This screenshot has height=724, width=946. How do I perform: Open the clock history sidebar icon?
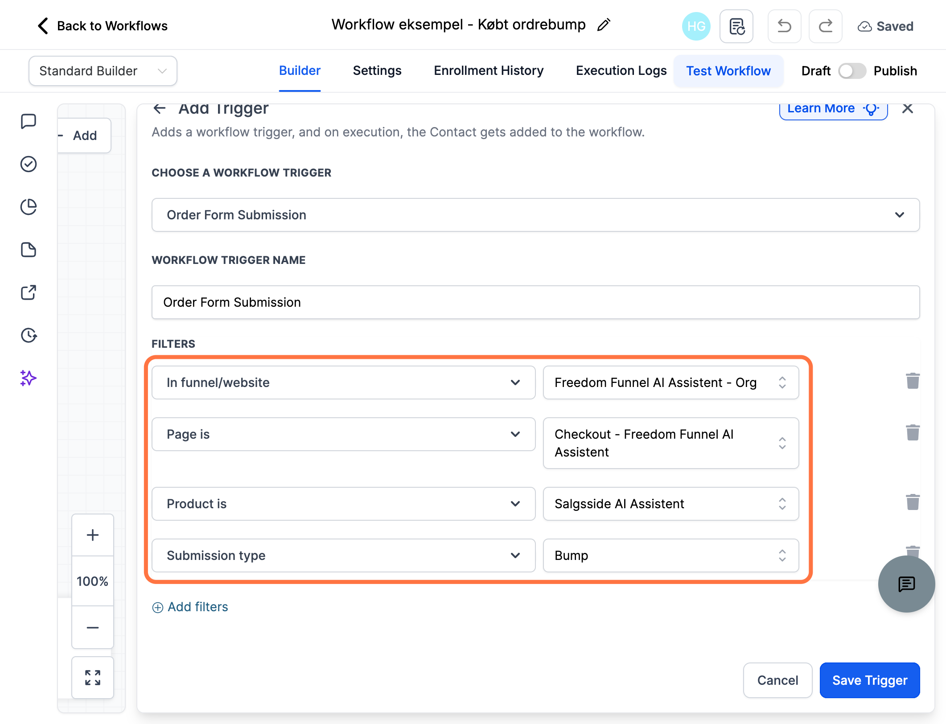[29, 335]
